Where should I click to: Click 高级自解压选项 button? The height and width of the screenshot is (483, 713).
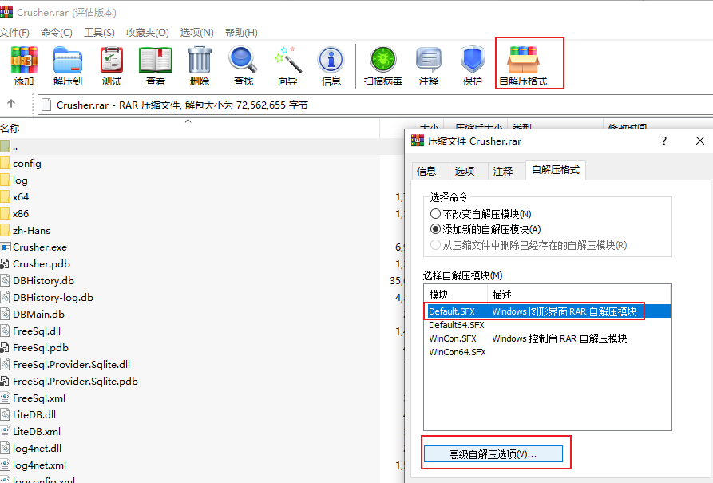pyautogui.click(x=493, y=454)
